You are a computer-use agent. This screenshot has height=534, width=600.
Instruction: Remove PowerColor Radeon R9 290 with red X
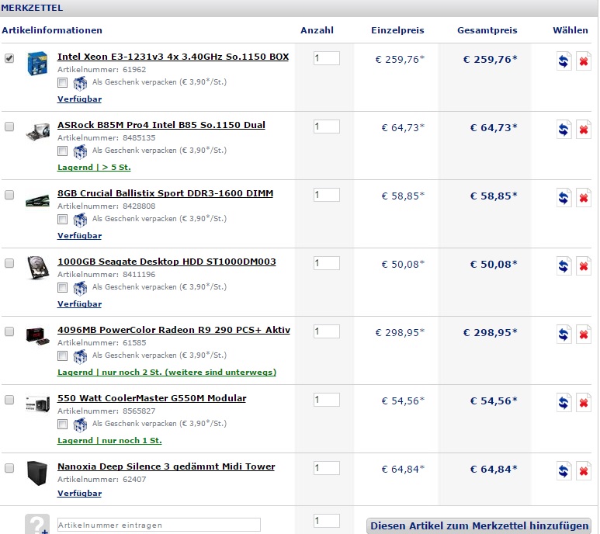coord(584,335)
